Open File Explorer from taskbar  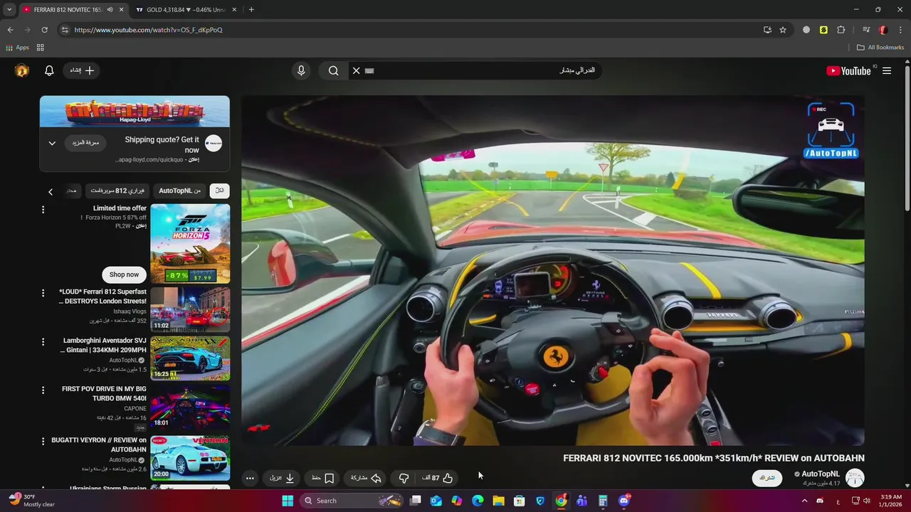tap(498, 501)
